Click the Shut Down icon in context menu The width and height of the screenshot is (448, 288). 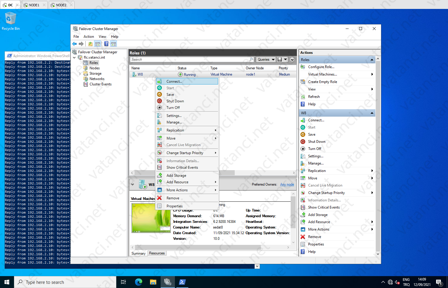(x=159, y=101)
